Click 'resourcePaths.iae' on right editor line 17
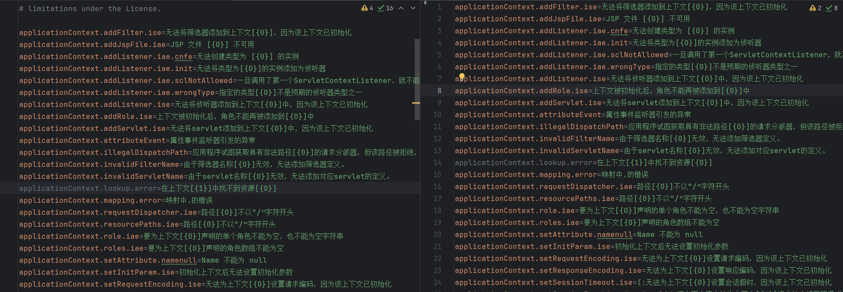 point(577,198)
